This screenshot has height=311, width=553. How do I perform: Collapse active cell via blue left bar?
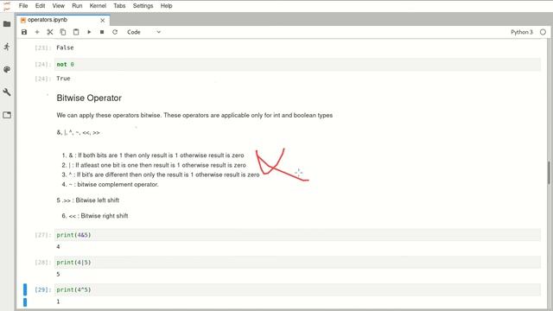25,289
